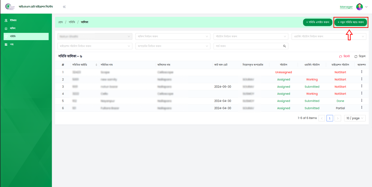Open three-dot action menu for row 5
The width and height of the screenshot is (372, 187).
(x=362, y=101)
